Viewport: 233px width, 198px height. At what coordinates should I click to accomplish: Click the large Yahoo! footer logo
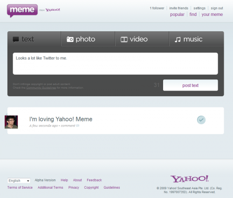point(190,179)
